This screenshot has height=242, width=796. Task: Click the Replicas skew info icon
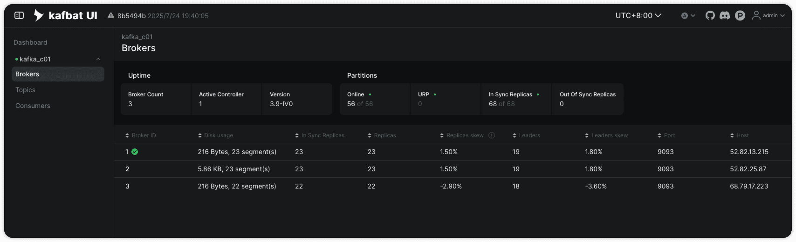(492, 135)
